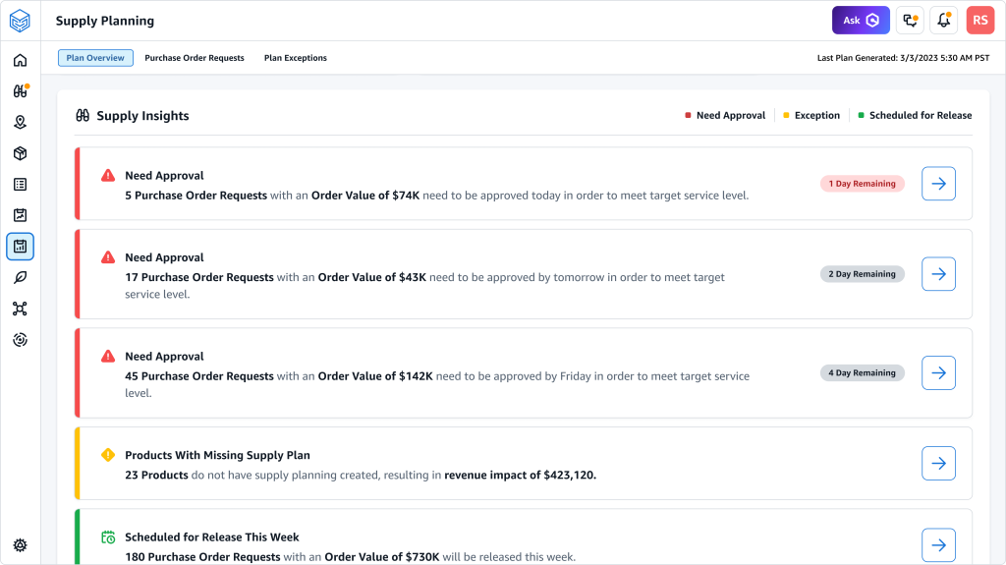Open the notifications bell icon

tap(944, 21)
